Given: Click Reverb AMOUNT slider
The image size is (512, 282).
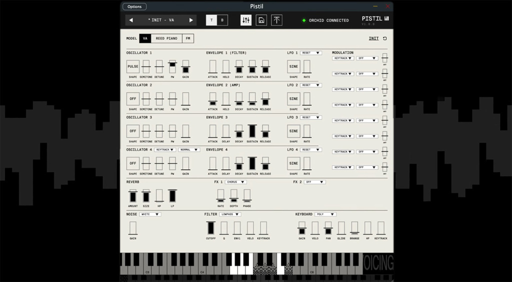Looking at the screenshot, I should (133, 196).
